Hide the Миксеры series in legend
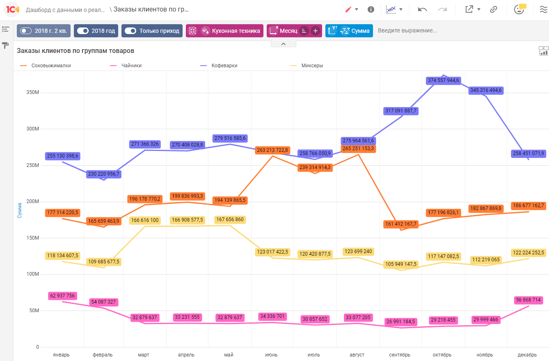This screenshot has width=549, height=361. tap(307, 66)
